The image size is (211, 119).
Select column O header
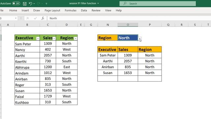coord(128,25)
